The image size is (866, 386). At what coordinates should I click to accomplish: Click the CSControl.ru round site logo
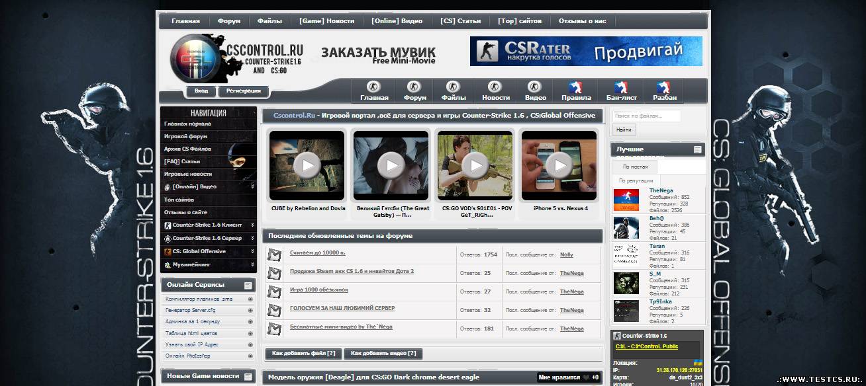[x=195, y=60]
